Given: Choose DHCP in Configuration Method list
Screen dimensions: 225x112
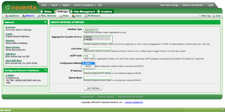Looking at the screenshot, I should click(88, 66).
